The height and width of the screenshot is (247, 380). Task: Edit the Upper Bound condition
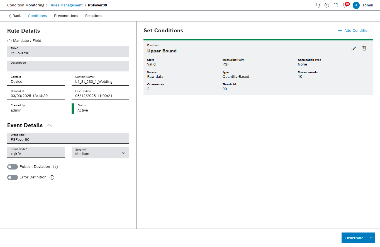[354, 48]
